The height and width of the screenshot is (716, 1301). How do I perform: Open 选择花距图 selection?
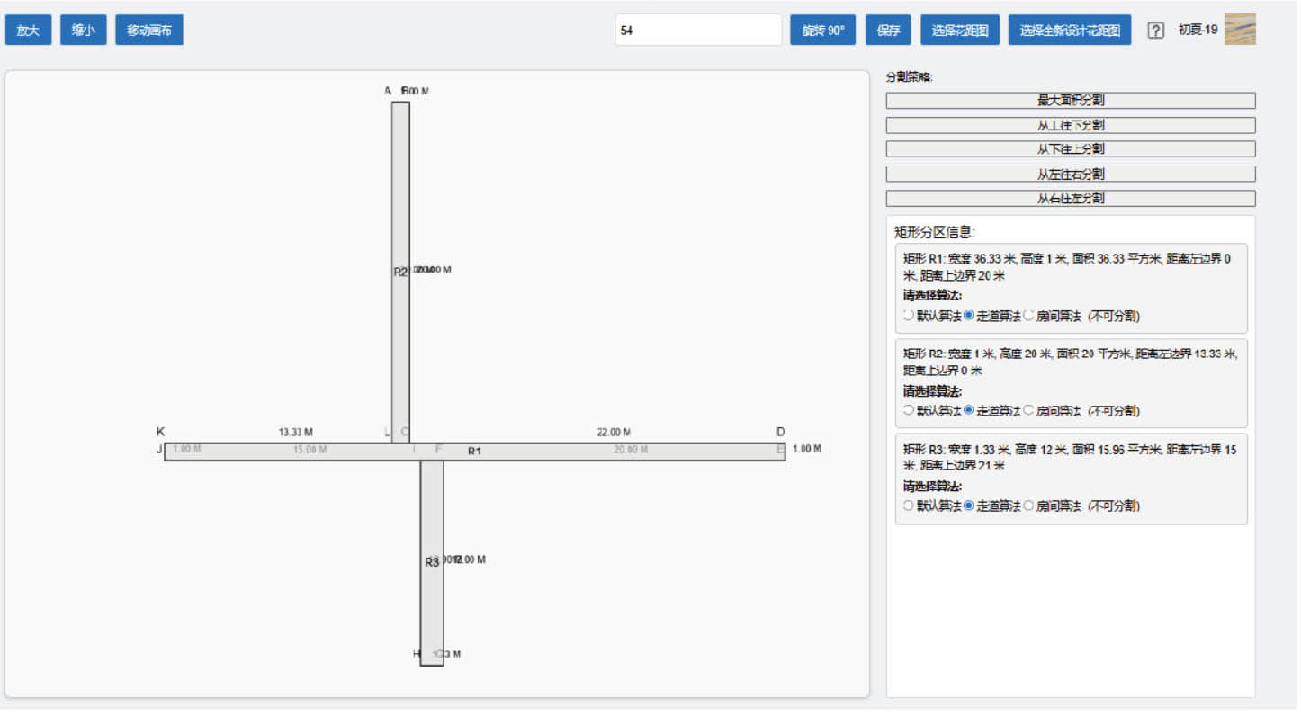[960, 31]
